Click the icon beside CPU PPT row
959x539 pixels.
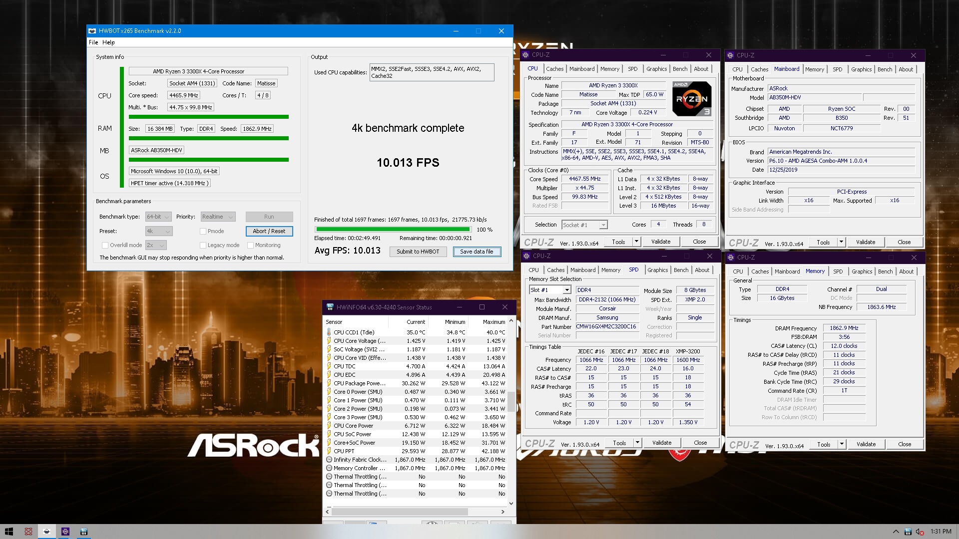pos(329,451)
